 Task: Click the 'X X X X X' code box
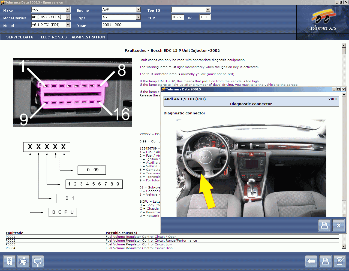point(47,147)
